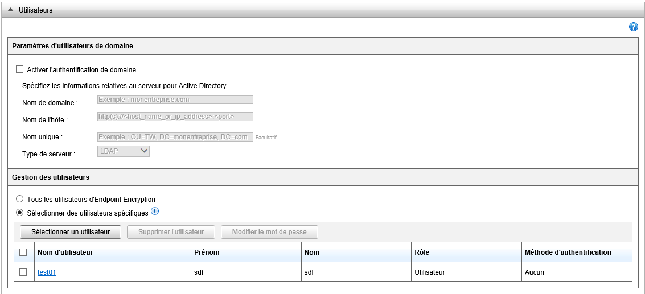Sort by Nom d'utilisateur column header
Image resolution: width=645 pixels, height=294 pixels.
[x=65, y=252]
